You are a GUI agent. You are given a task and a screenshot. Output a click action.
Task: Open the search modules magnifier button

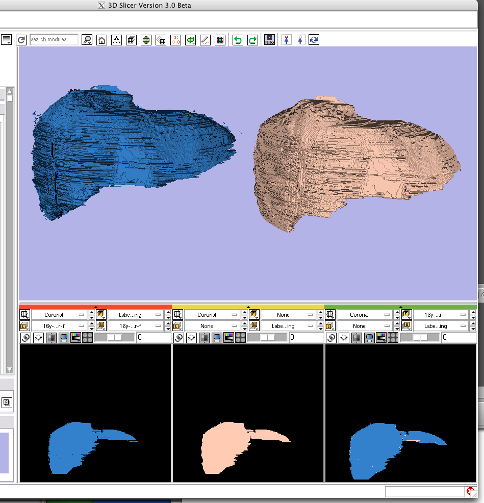tap(87, 40)
